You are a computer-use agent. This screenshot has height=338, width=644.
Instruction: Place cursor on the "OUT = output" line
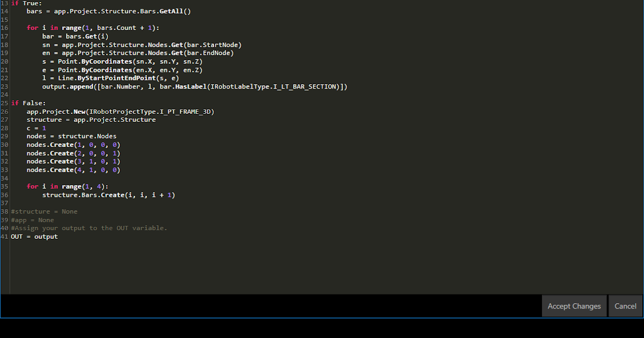[34, 237]
